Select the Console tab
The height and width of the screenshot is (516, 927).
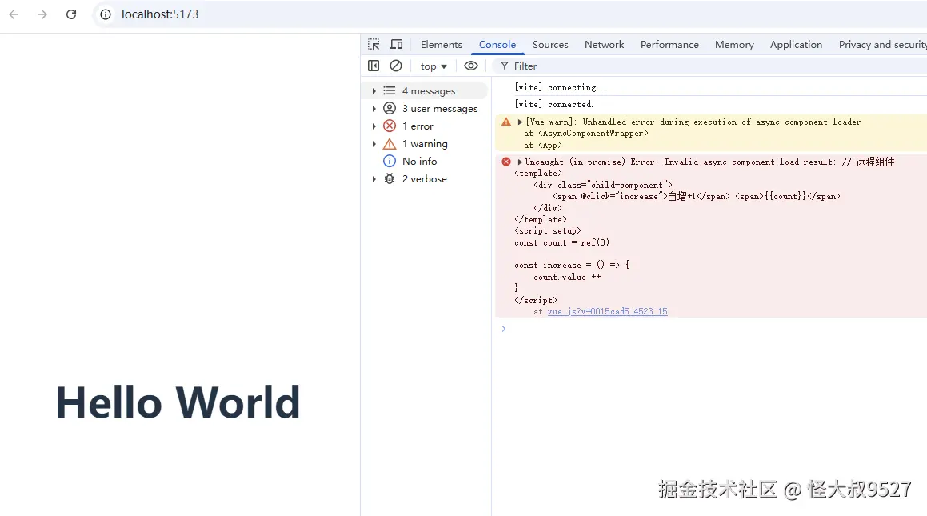[x=497, y=44]
